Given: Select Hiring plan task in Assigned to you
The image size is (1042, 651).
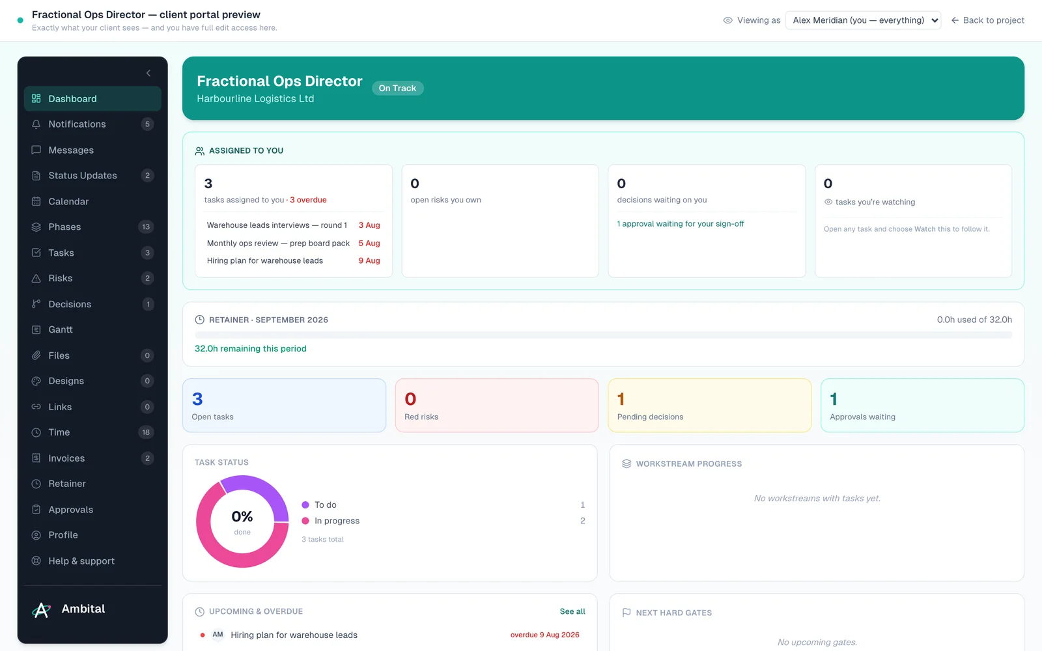Looking at the screenshot, I should (294, 260).
